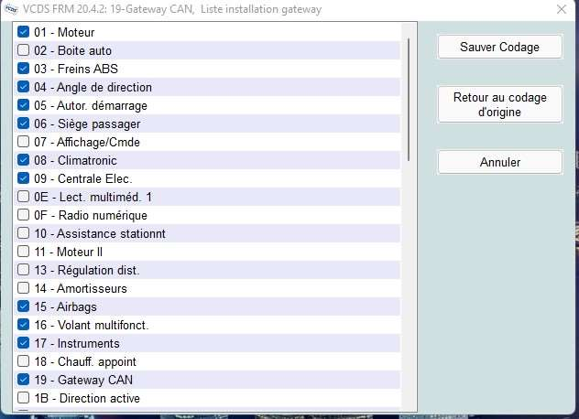Uncheck 03 - Freins ABS module
This screenshot has width=579, height=419.
(23, 69)
